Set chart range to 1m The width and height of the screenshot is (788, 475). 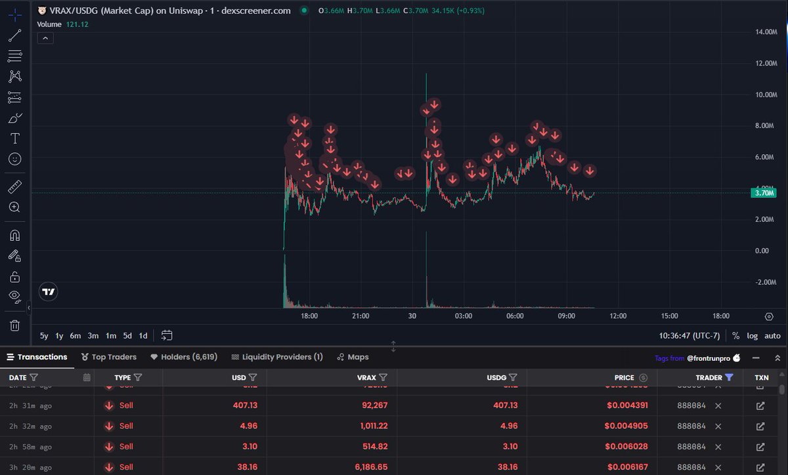pyautogui.click(x=111, y=336)
